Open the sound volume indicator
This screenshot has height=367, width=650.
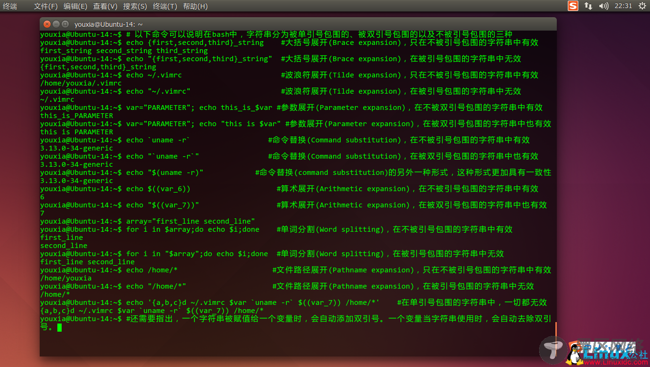click(x=604, y=6)
